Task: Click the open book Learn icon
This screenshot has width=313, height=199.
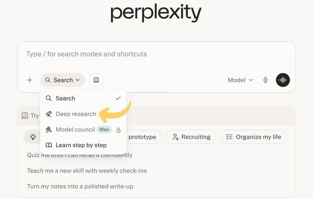Action: 49,145
